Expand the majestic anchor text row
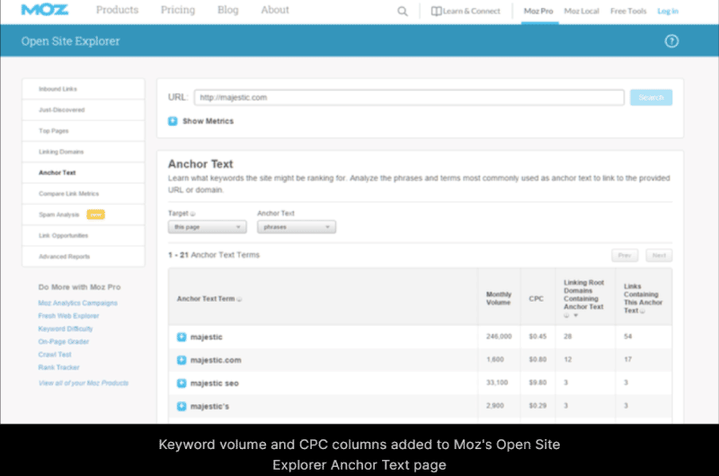 (182, 337)
